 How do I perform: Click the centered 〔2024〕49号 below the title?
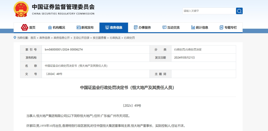(132, 106)
